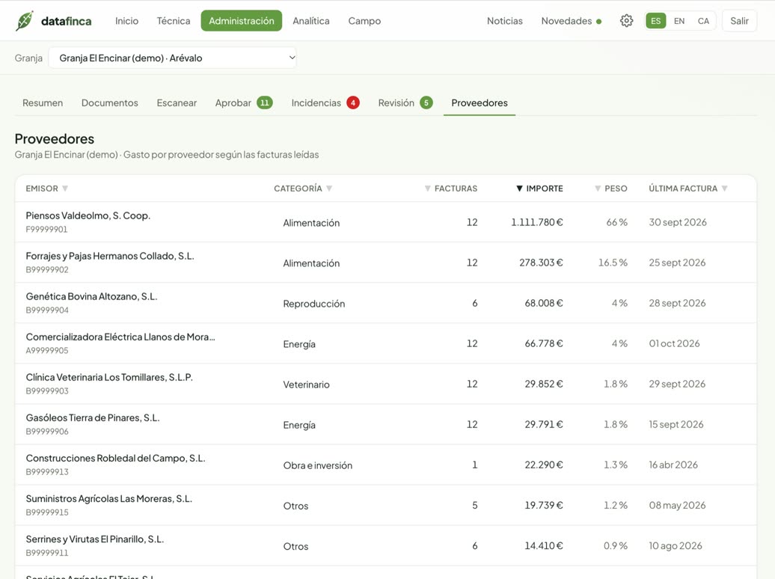775x579 pixels.
Task: Open the Aprobar tab
Action: 244,102
